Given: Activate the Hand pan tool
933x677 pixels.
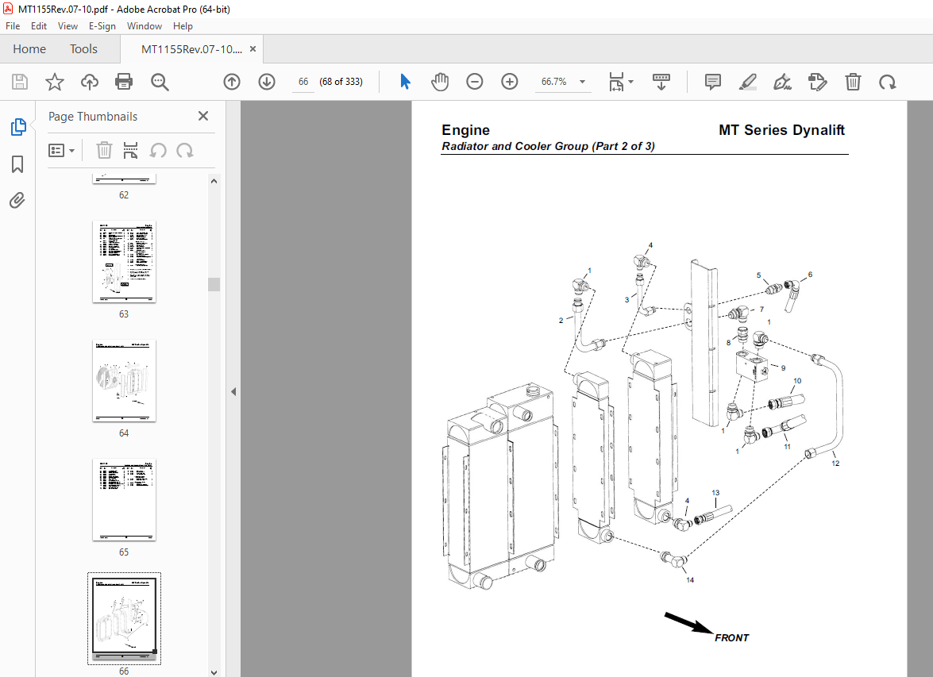Looking at the screenshot, I should click(440, 82).
